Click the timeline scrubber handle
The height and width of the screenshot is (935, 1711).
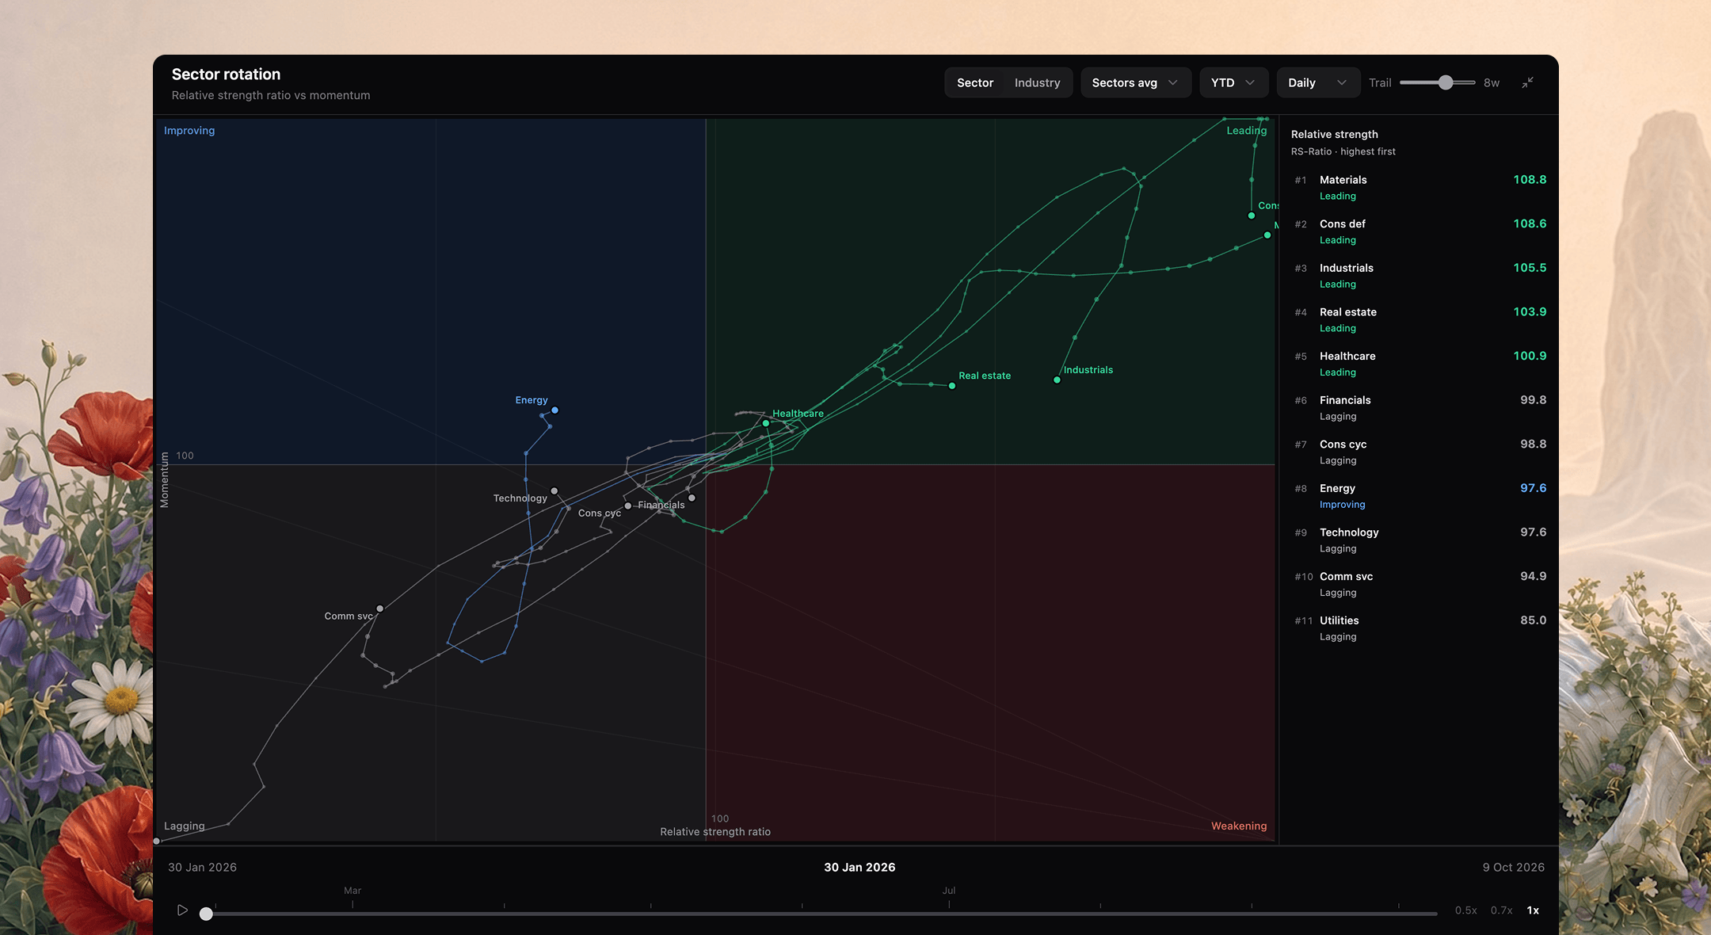[x=206, y=914]
